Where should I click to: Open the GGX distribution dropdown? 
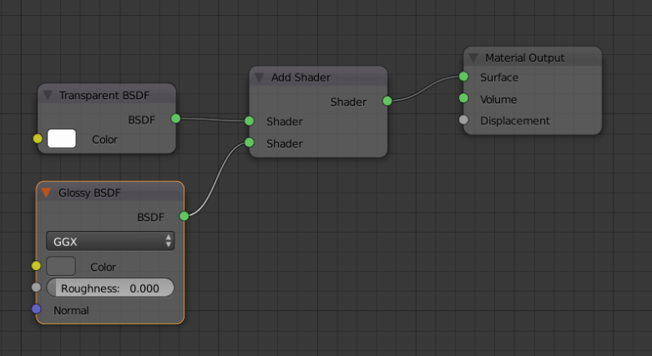point(110,241)
